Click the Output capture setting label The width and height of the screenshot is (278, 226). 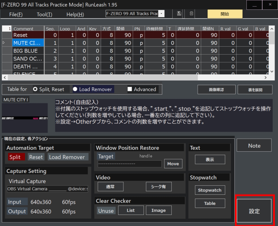pos(17,211)
